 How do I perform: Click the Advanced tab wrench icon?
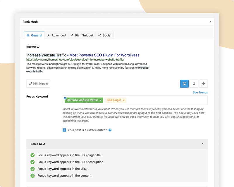[49, 35]
